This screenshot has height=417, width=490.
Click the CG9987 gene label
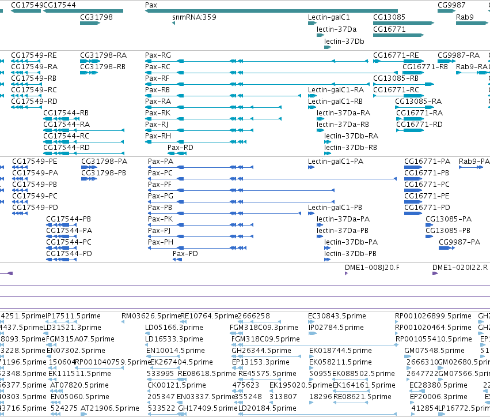(451, 5)
